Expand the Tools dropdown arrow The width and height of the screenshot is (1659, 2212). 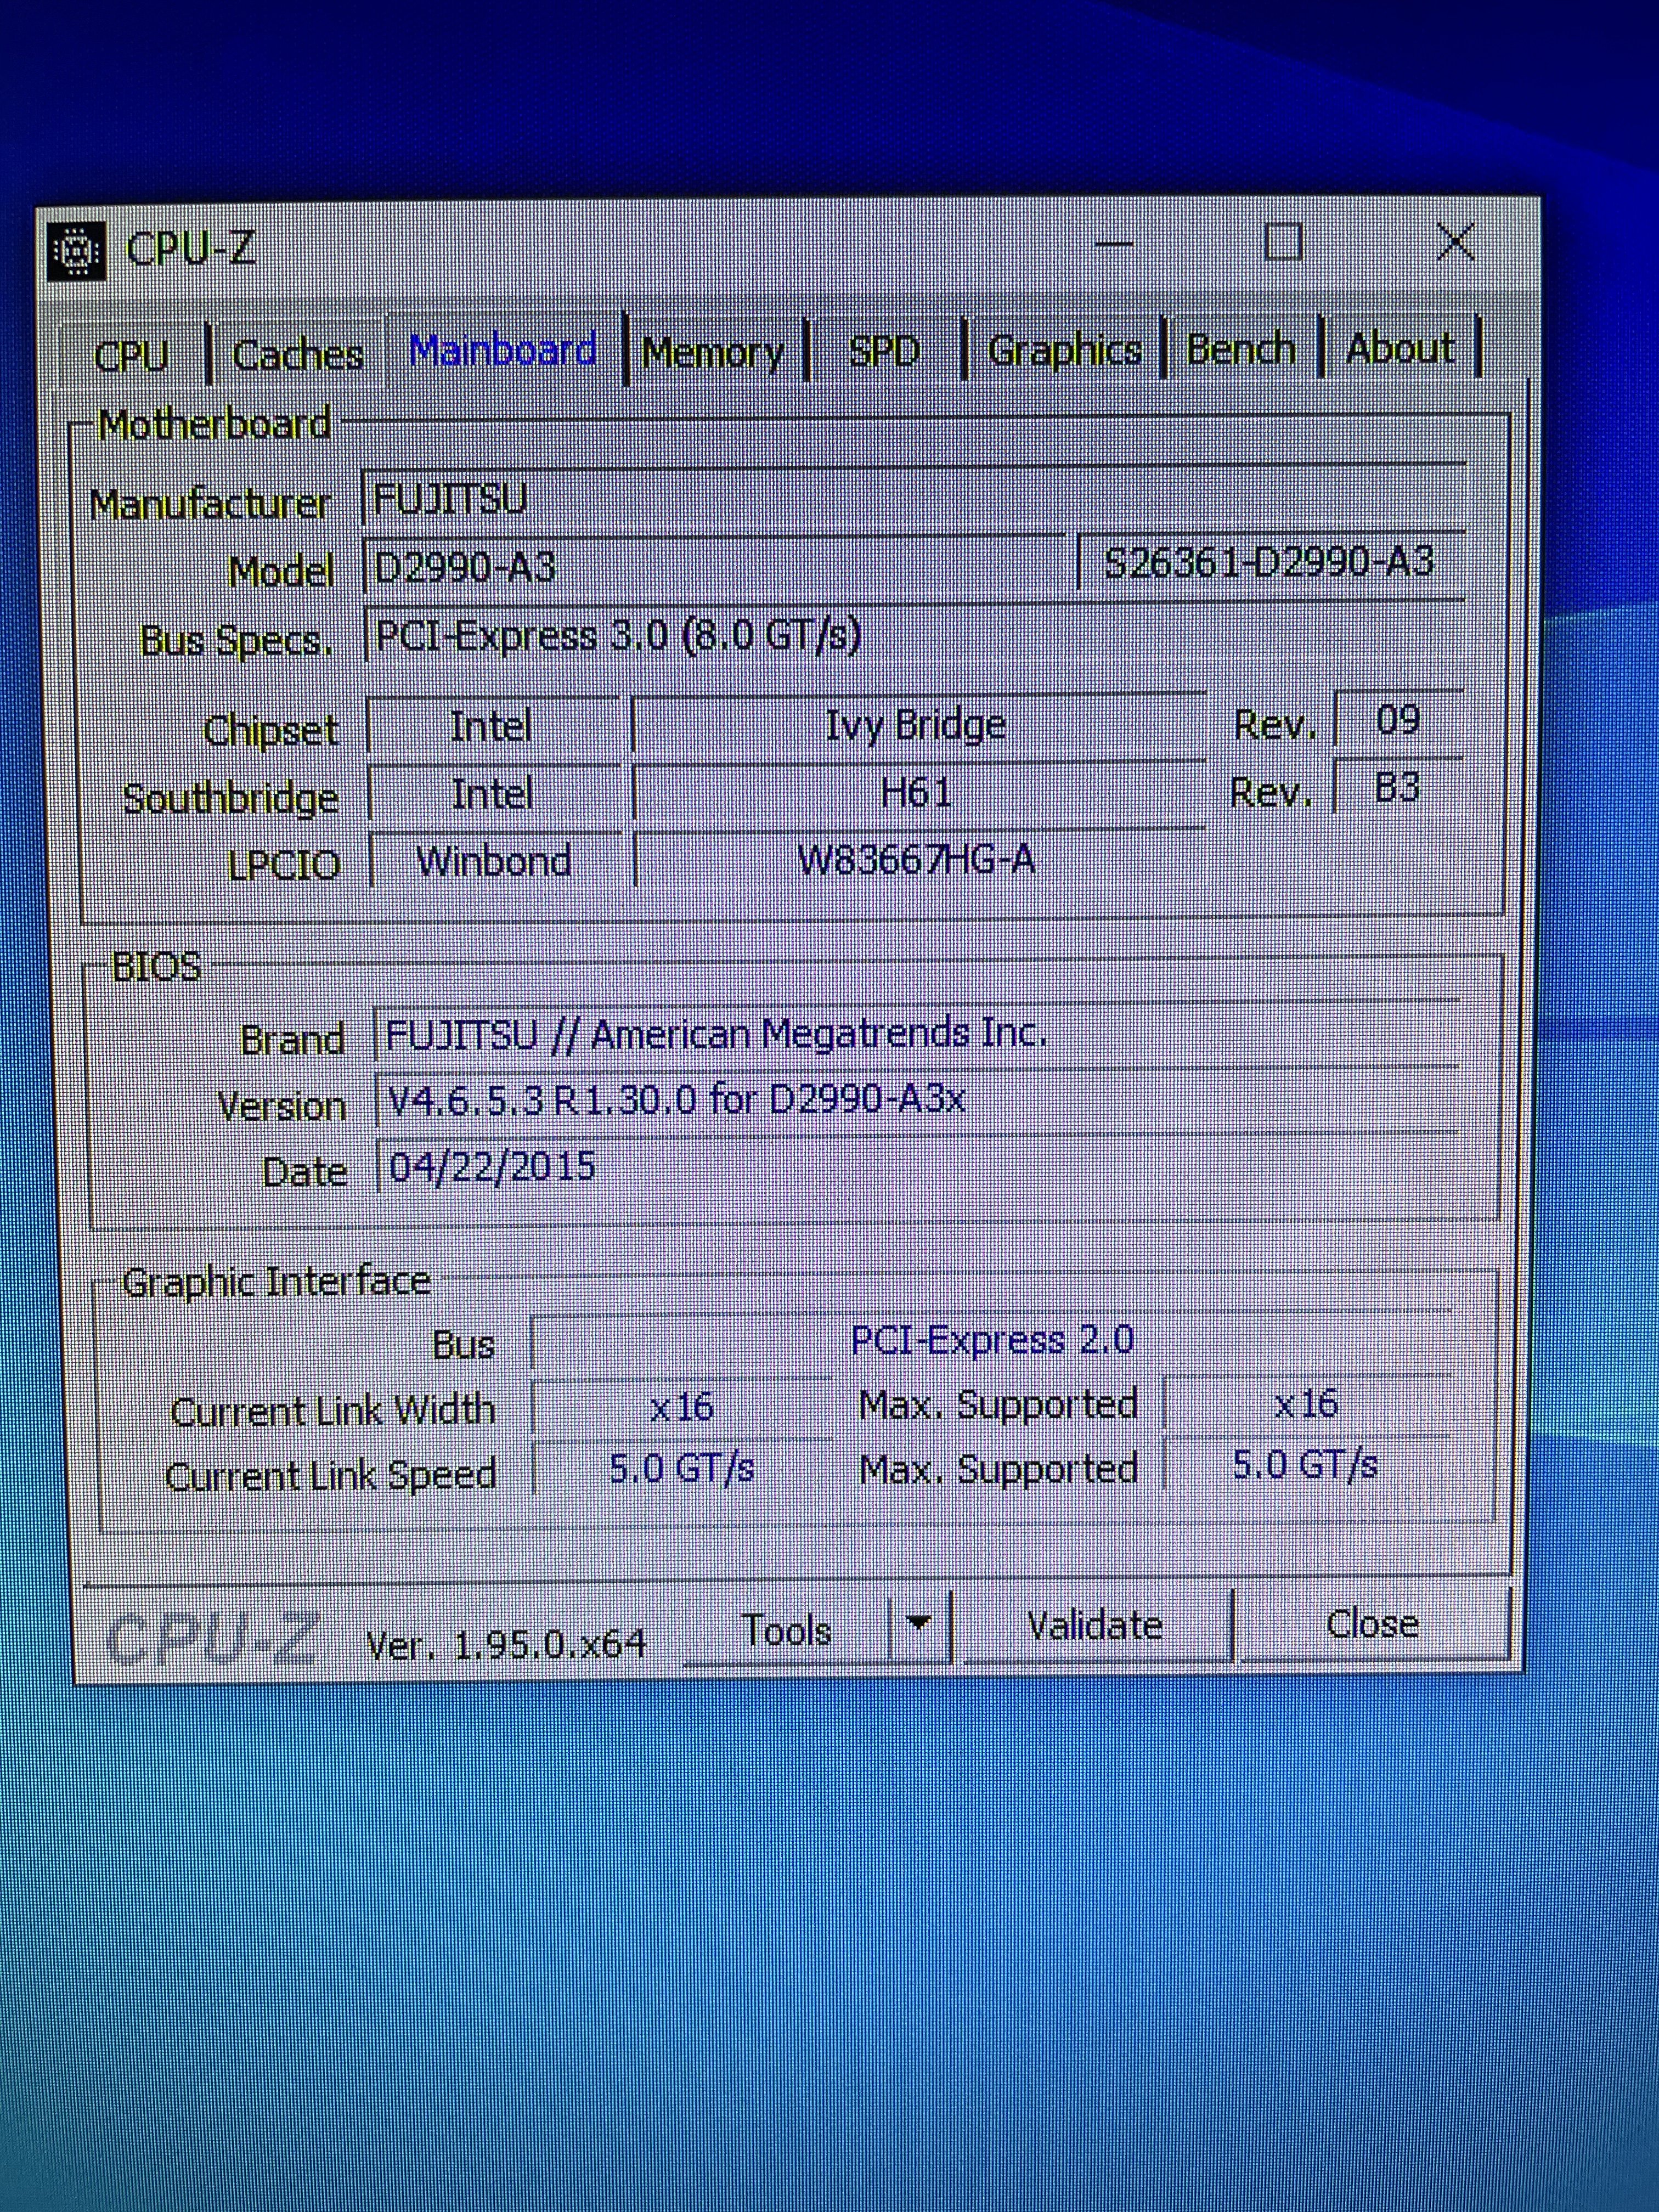click(x=919, y=1625)
